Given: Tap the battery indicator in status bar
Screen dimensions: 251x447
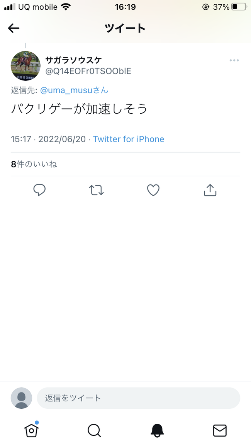Looking at the screenshot, I should [239, 7].
